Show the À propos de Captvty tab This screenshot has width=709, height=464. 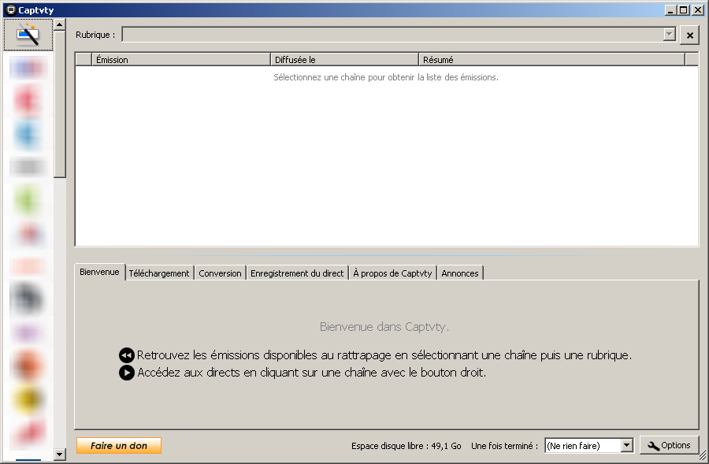tap(392, 273)
